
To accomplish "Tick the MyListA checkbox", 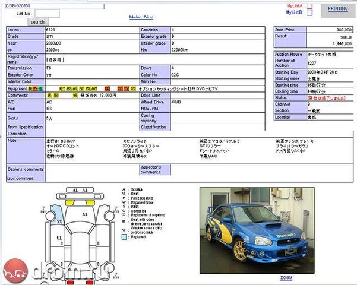I will pyautogui.click(x=309, y=6).
